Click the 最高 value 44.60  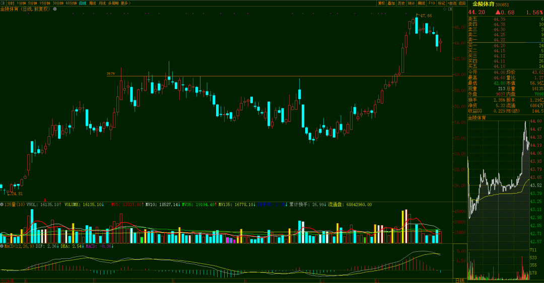[x=499, y=77]
